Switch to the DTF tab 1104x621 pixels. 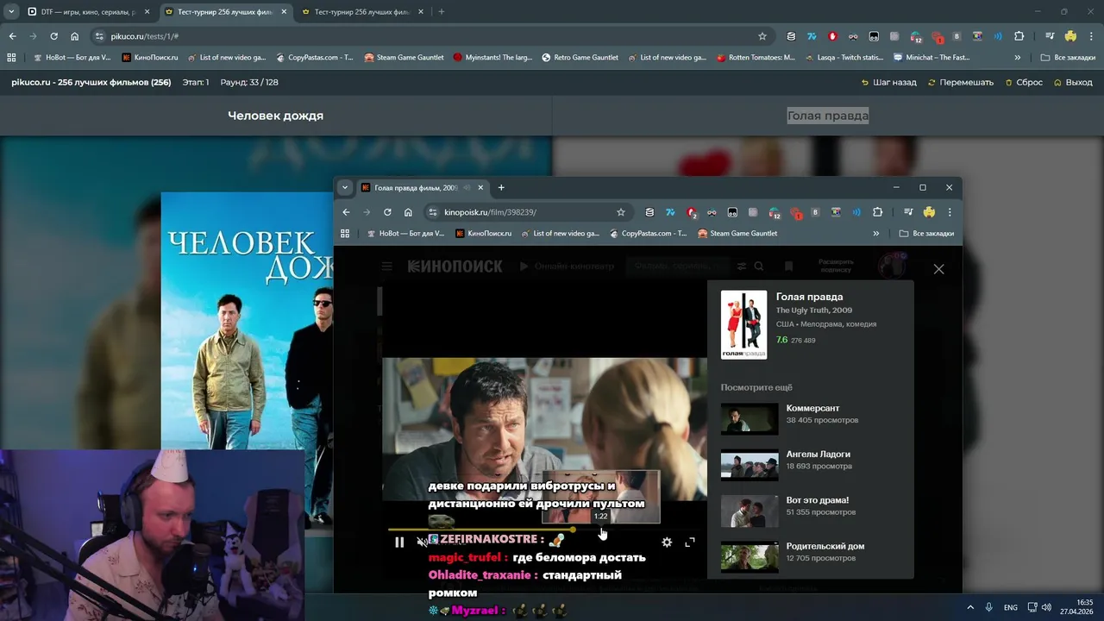click(x=87, y=12)
